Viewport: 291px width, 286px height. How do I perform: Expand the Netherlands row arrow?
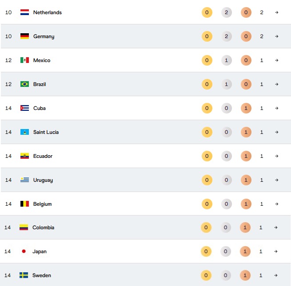click(277, 12)
